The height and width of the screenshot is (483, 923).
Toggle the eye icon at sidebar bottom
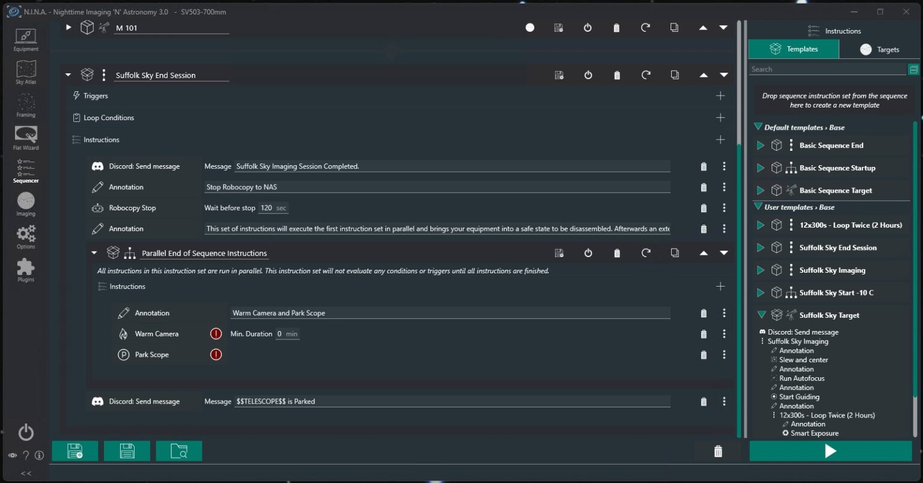(x=12, y=455)
